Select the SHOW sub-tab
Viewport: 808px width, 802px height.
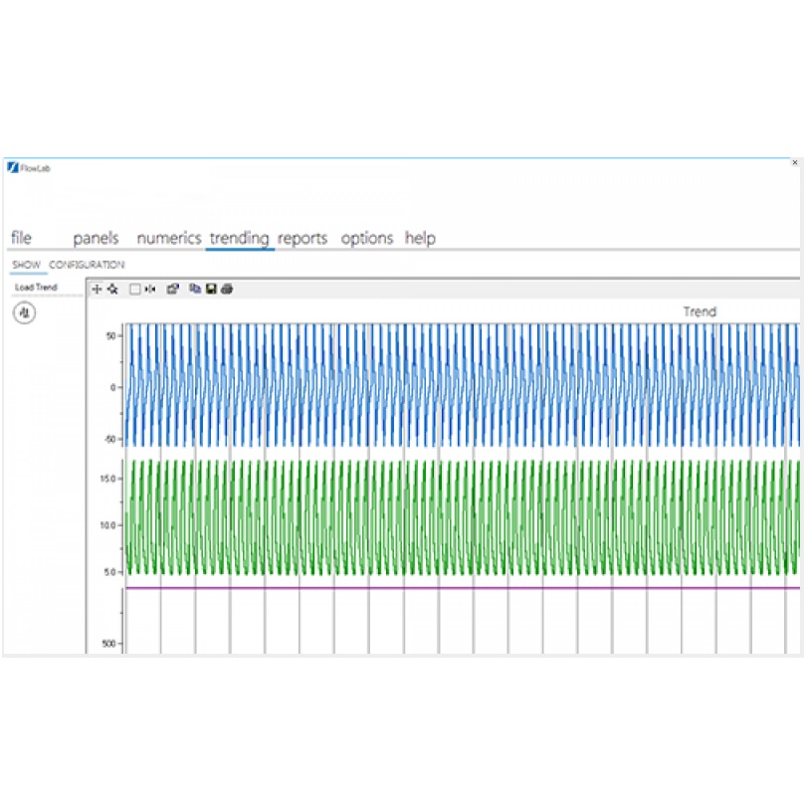[x=26, y=266]
